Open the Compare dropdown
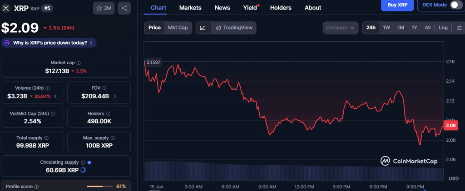 [341, 28]
